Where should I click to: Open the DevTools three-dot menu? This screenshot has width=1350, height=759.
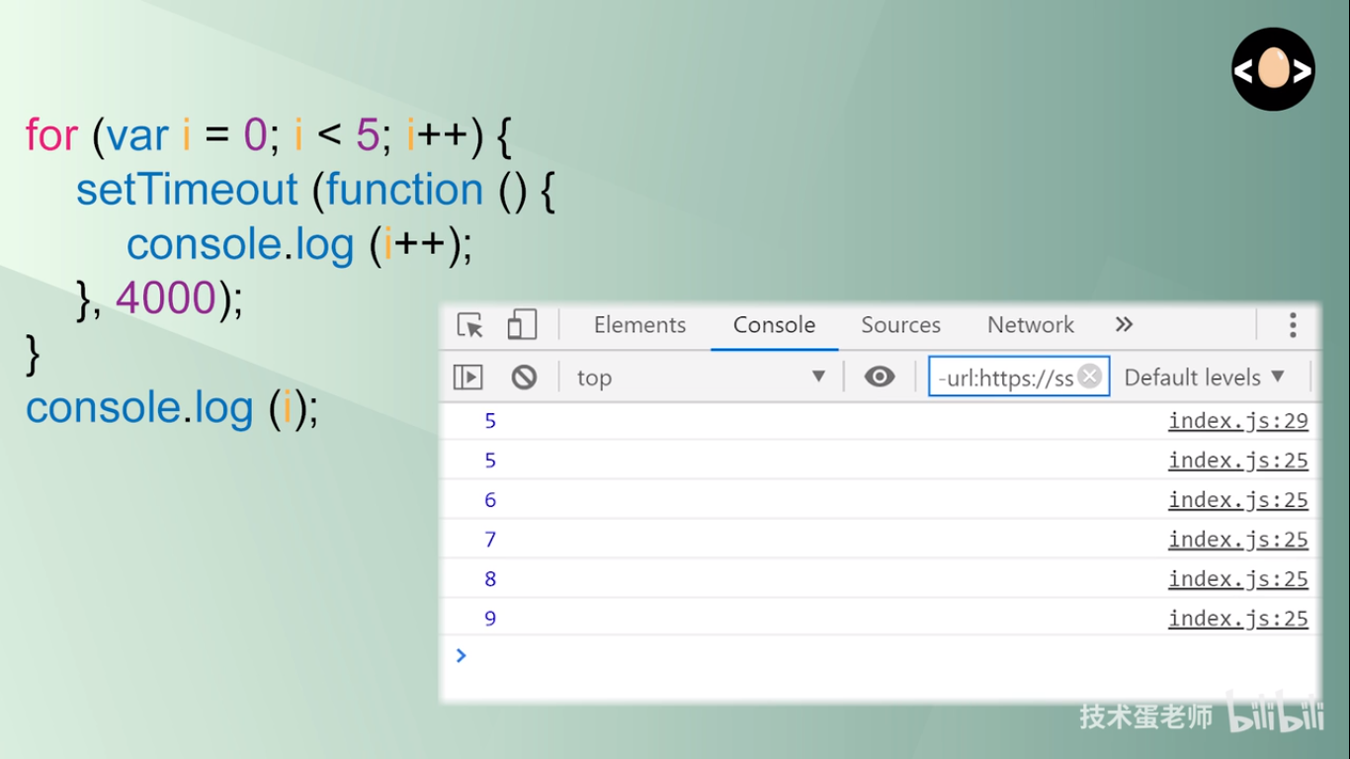[1292, 325]
